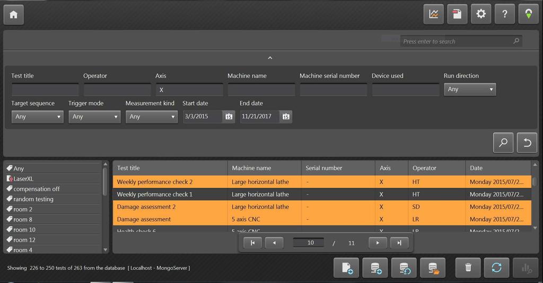Sort by Test title column header
Image resolution: width=543 pixels, height=283 pixels.
(170, 168)
